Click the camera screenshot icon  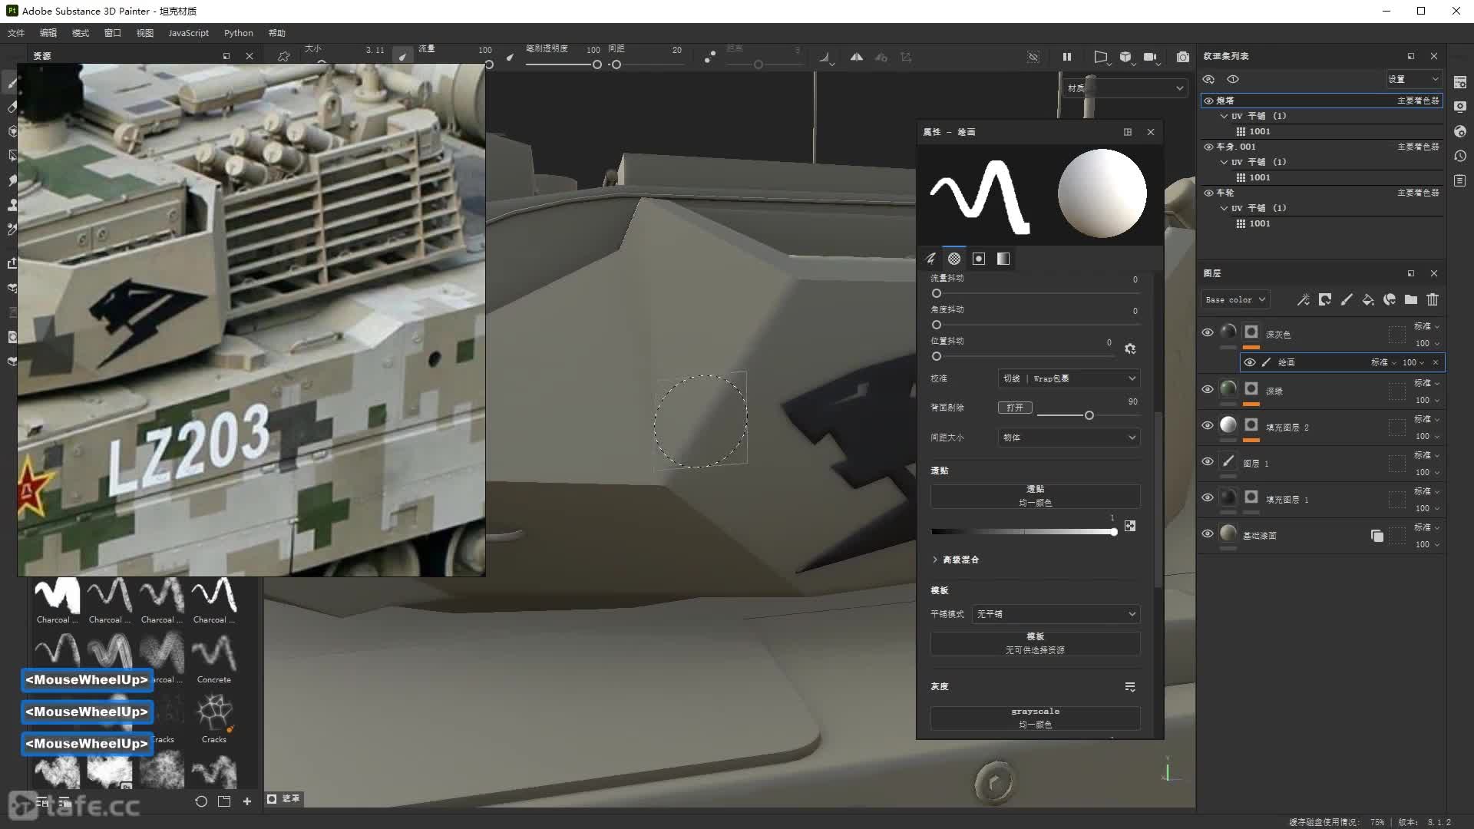[x=1182, y=57]
